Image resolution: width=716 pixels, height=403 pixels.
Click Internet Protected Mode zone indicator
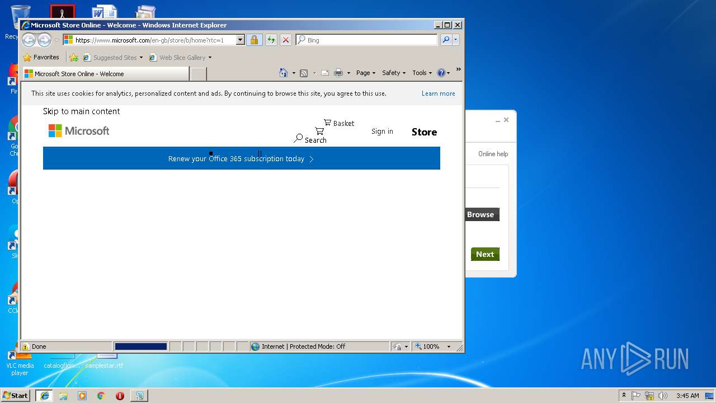click(319, 346)
